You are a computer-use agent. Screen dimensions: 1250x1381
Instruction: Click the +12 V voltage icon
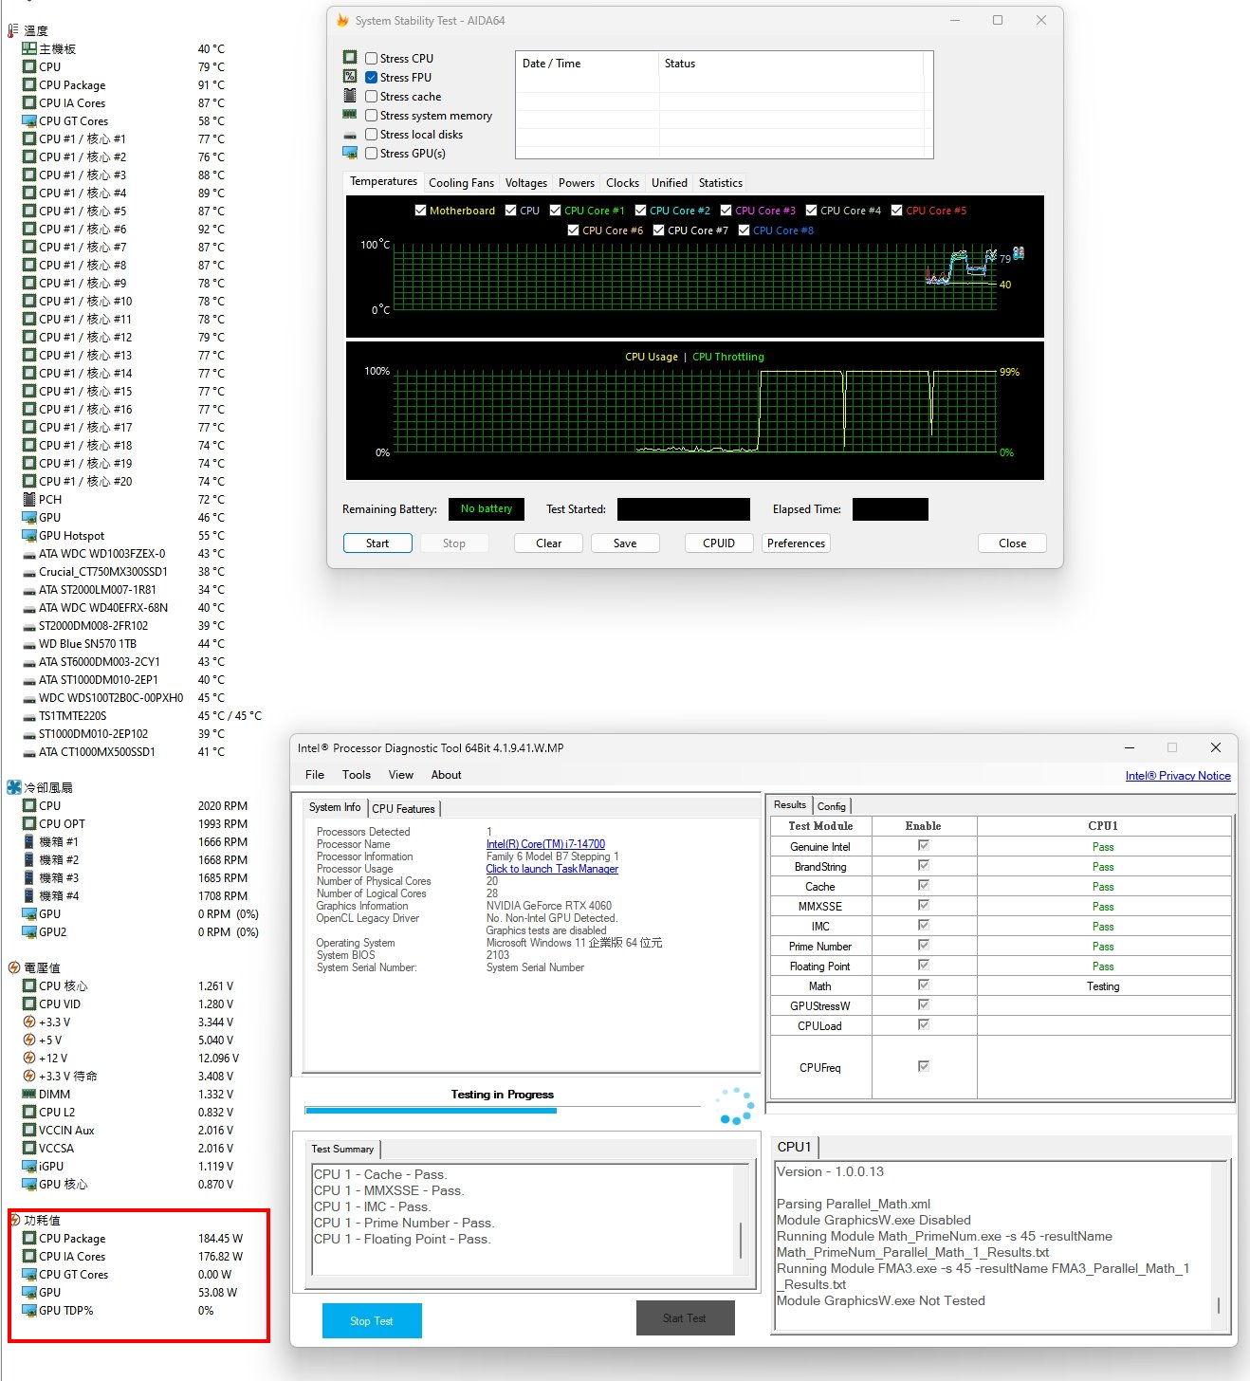(28, 1058)
